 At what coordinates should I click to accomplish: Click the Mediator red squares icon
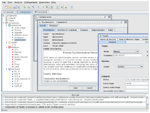(x=9, y=47)
